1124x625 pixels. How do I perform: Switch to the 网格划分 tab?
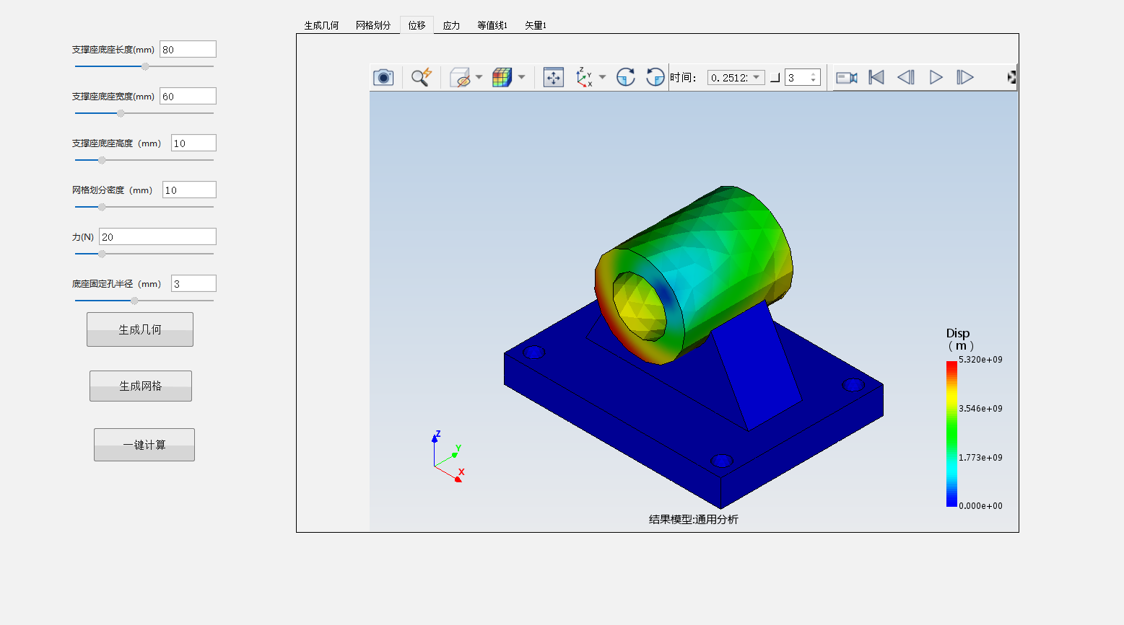(x=373, y=25)
